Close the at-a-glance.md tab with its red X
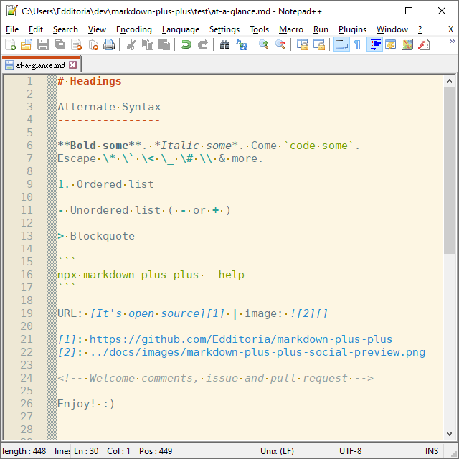The height and width of the screenshot is (459, 459). 73,65
